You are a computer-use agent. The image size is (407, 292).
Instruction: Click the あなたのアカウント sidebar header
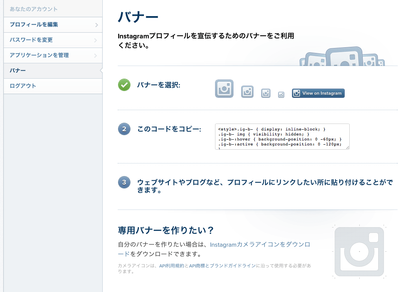(x=34, y=9)
